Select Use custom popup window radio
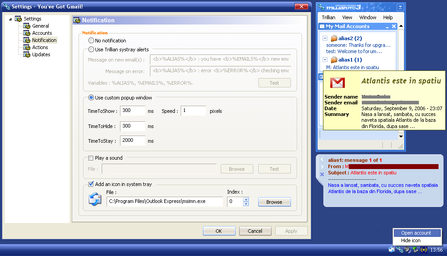Viewport: 447px width, 256px height. tap(91, 98)
